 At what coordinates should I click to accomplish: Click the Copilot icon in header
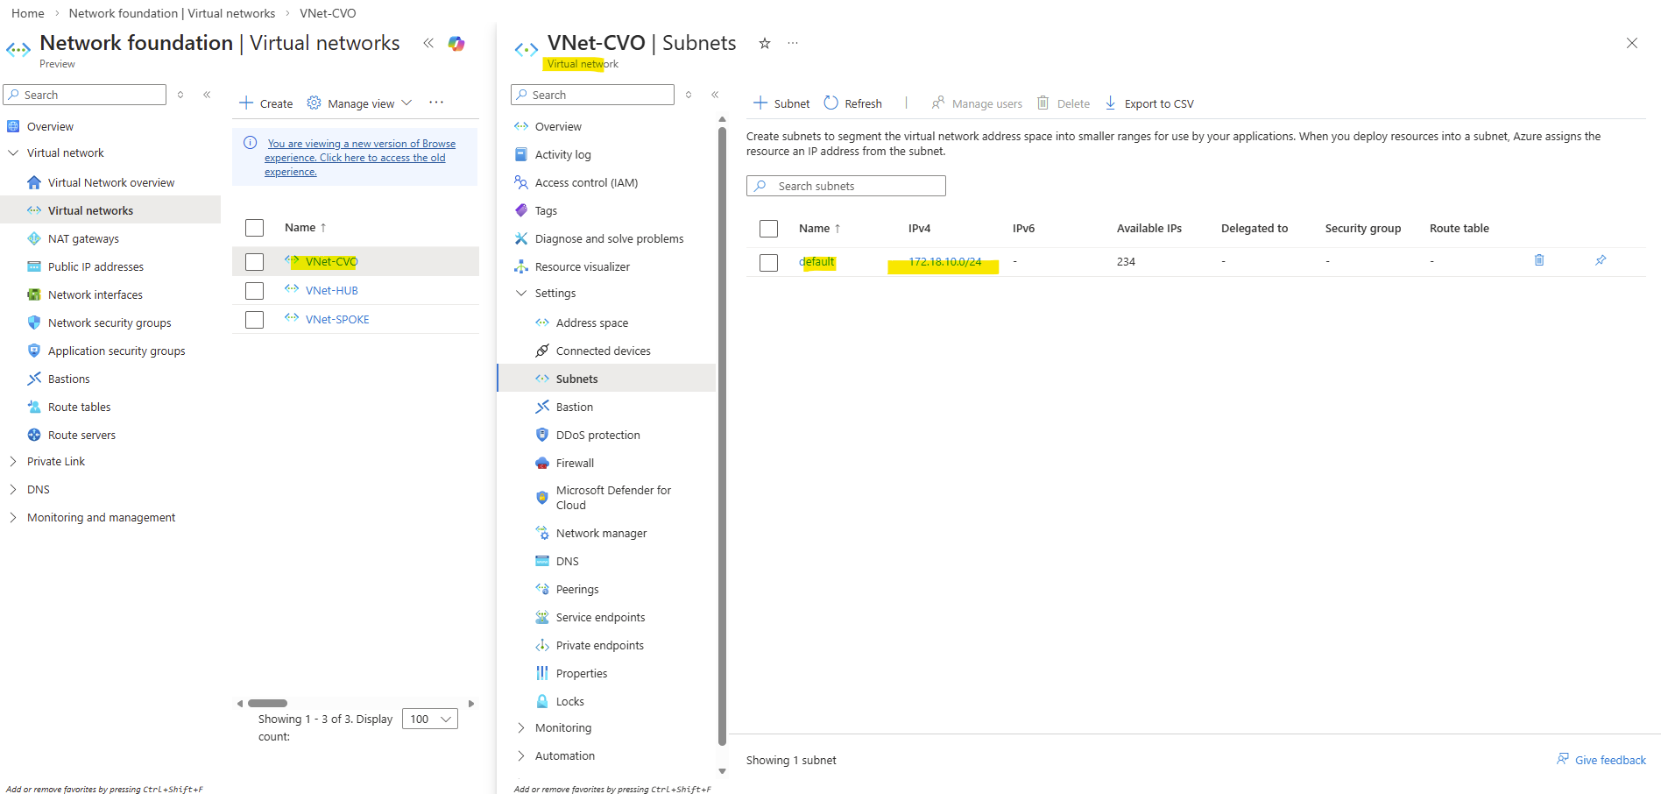tap(456, 44)
